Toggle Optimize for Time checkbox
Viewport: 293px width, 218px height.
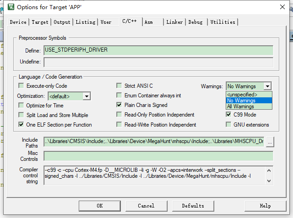[21, 106]
